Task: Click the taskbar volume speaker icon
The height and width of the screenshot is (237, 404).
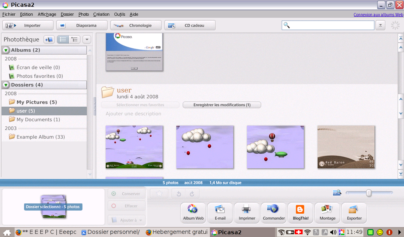Action: (333, 232)
